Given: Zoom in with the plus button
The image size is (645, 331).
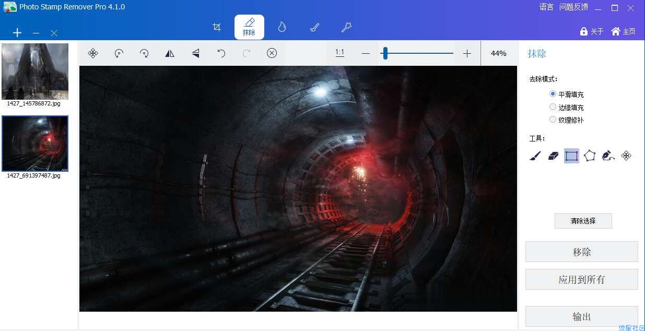Looking at the screenshot, I should tap(467, 53).
